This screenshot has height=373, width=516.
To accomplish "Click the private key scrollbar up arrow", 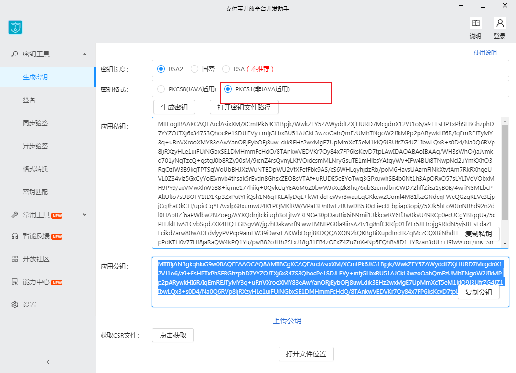I will tap(505, 121).
